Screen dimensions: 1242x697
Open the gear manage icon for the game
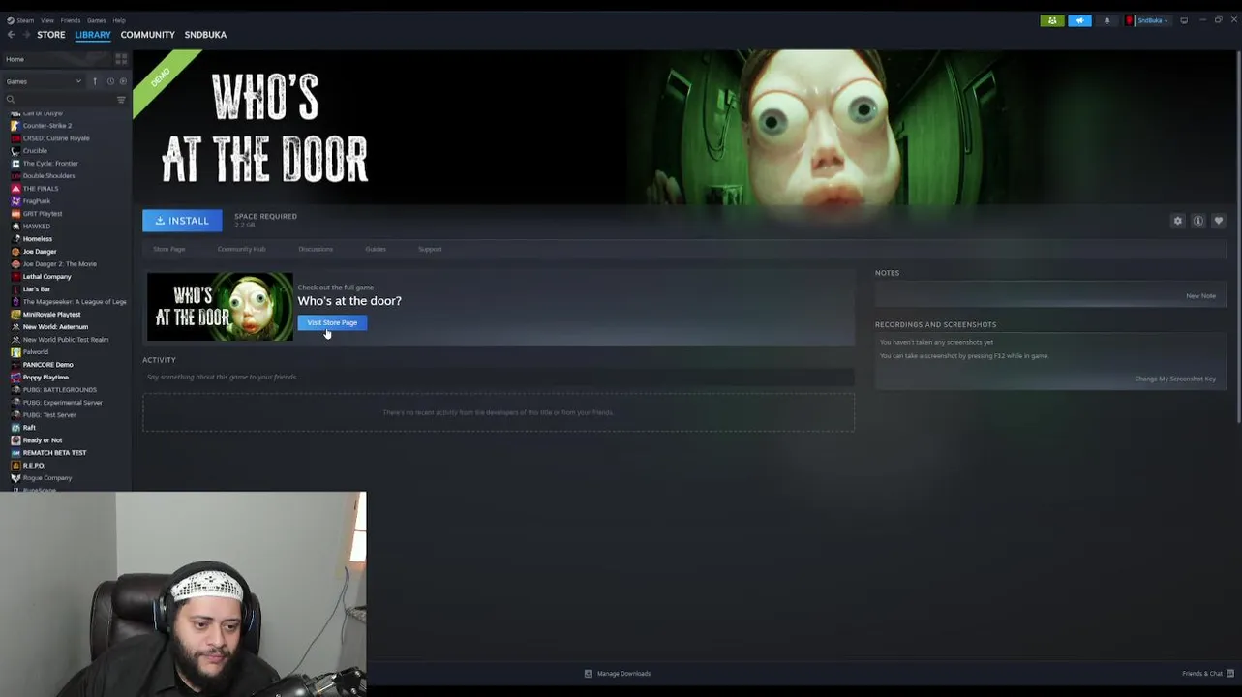(x=1178, y=221)
